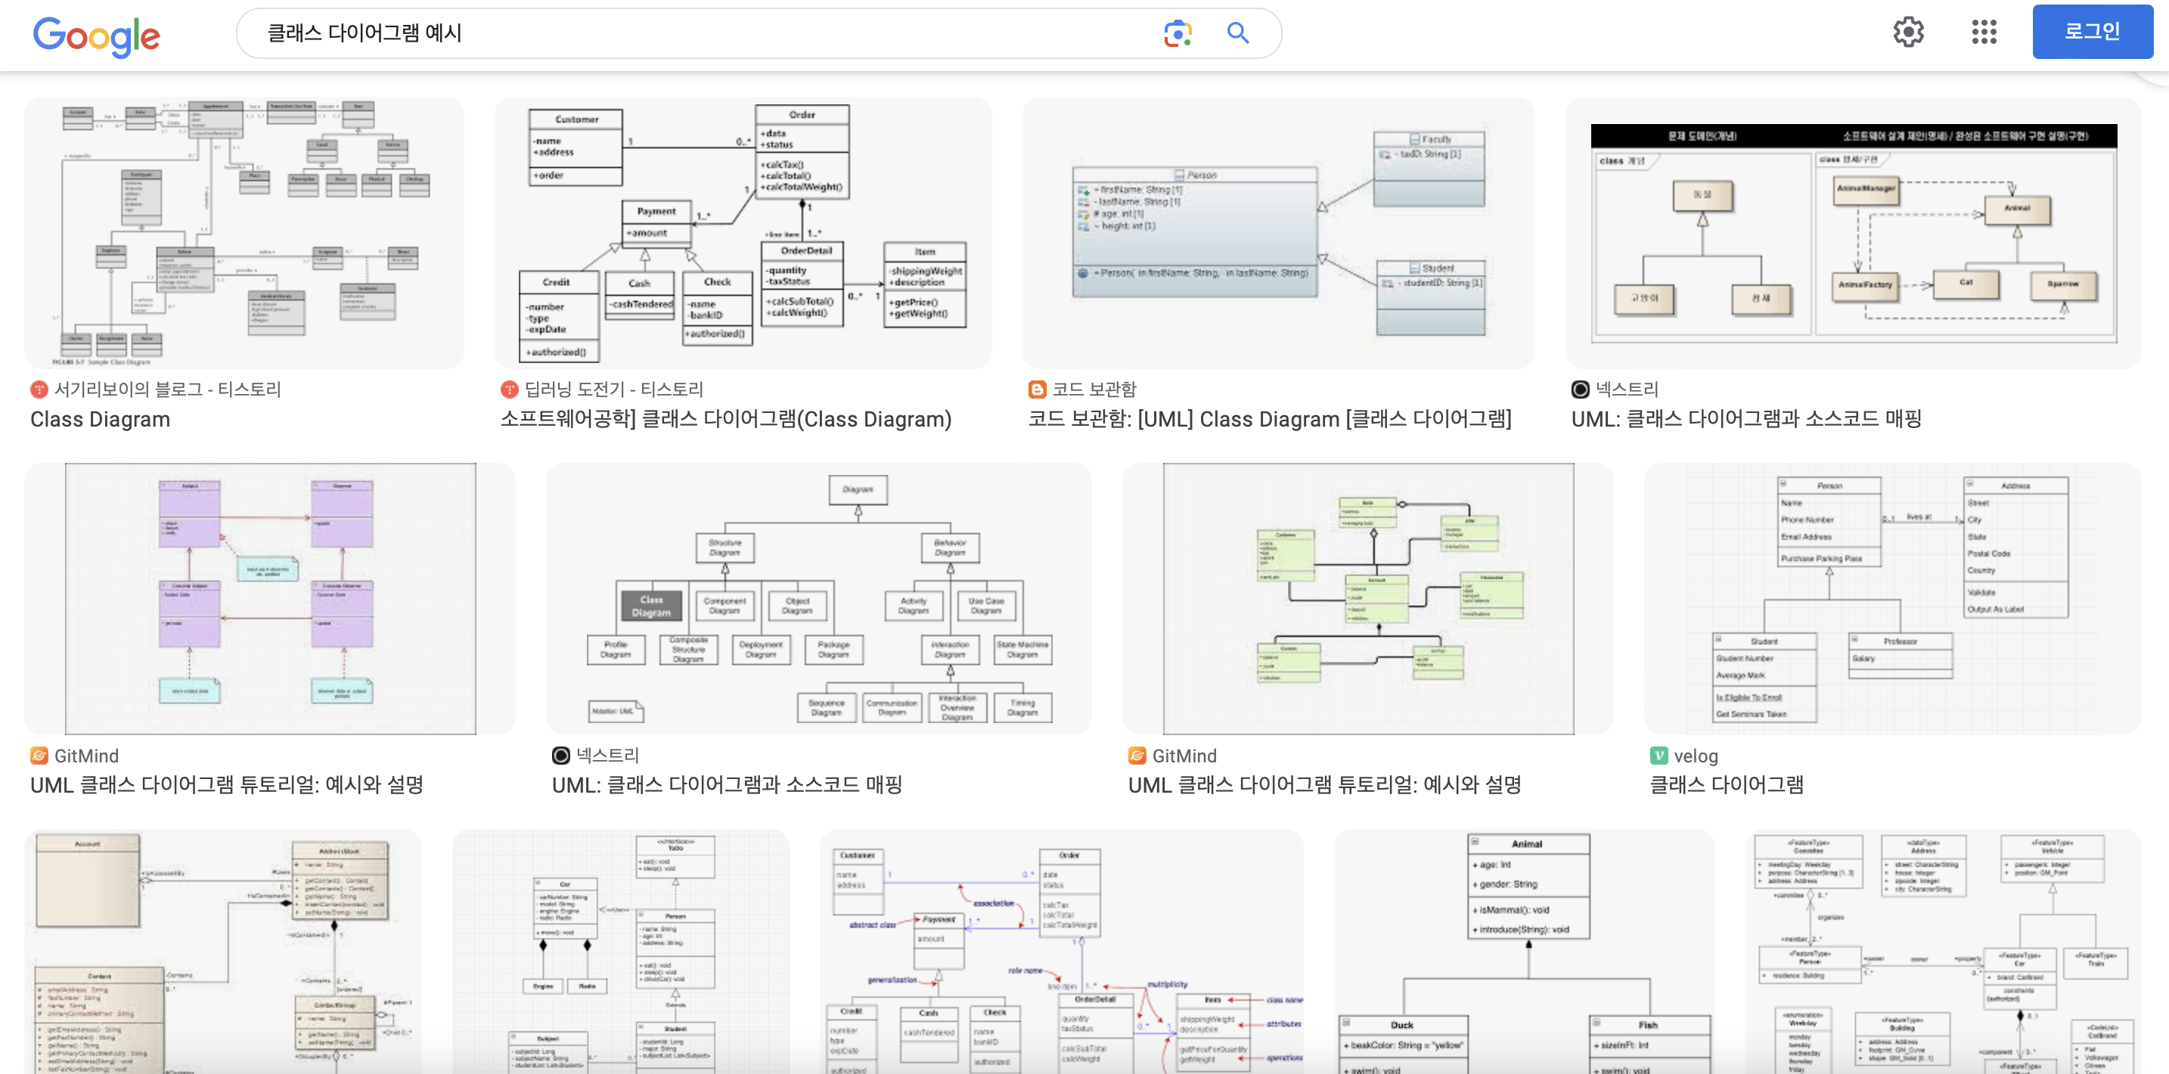Click the 서기리보이의 블로그 source label
Screen dimensions: 2169x1074
(x=168, y=390)
